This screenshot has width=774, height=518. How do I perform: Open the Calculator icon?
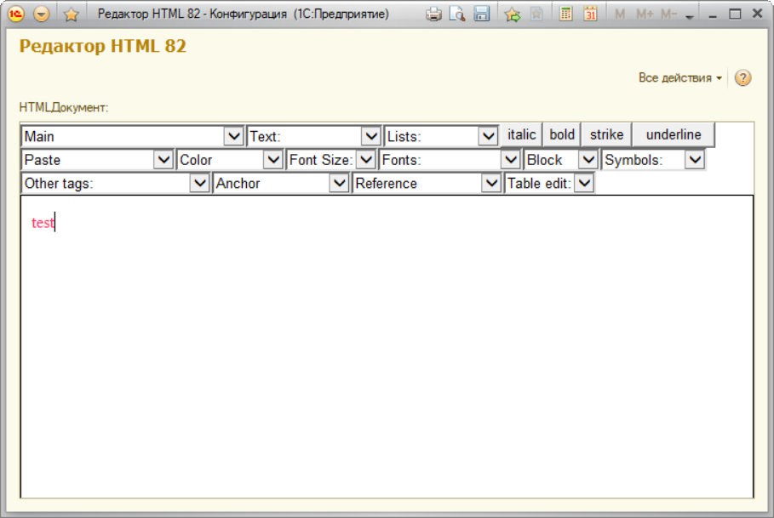(565, 14)
